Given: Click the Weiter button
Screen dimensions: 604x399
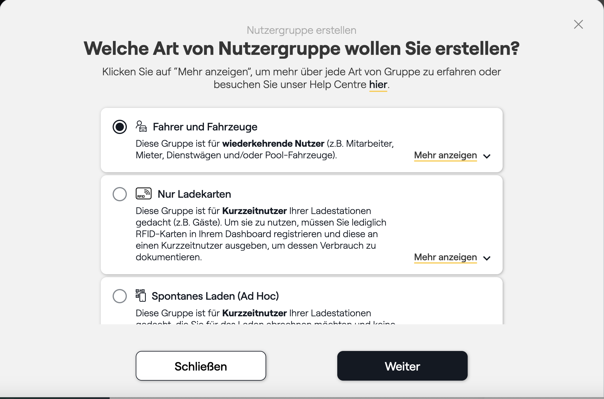Looking at the screenshot, I should click(x=402, y=366).
